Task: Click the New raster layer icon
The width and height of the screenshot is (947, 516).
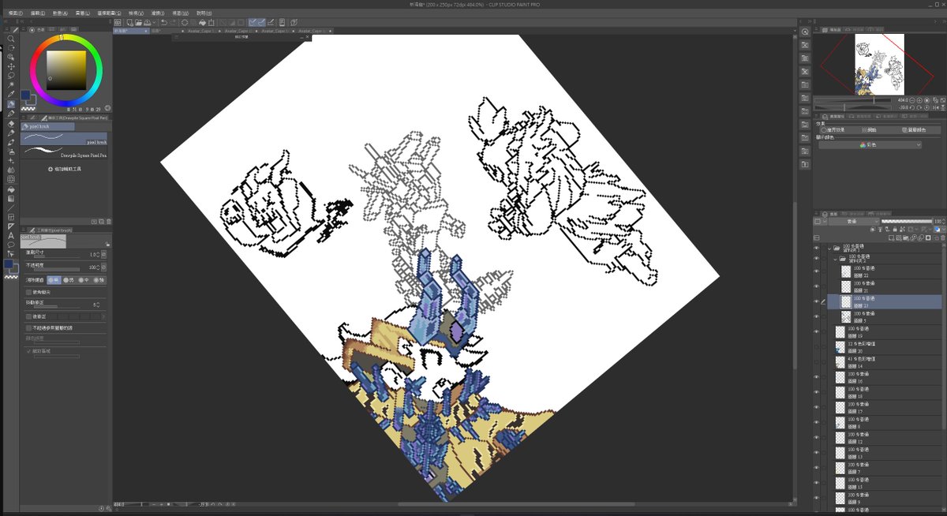Action: tap(891, 238)
